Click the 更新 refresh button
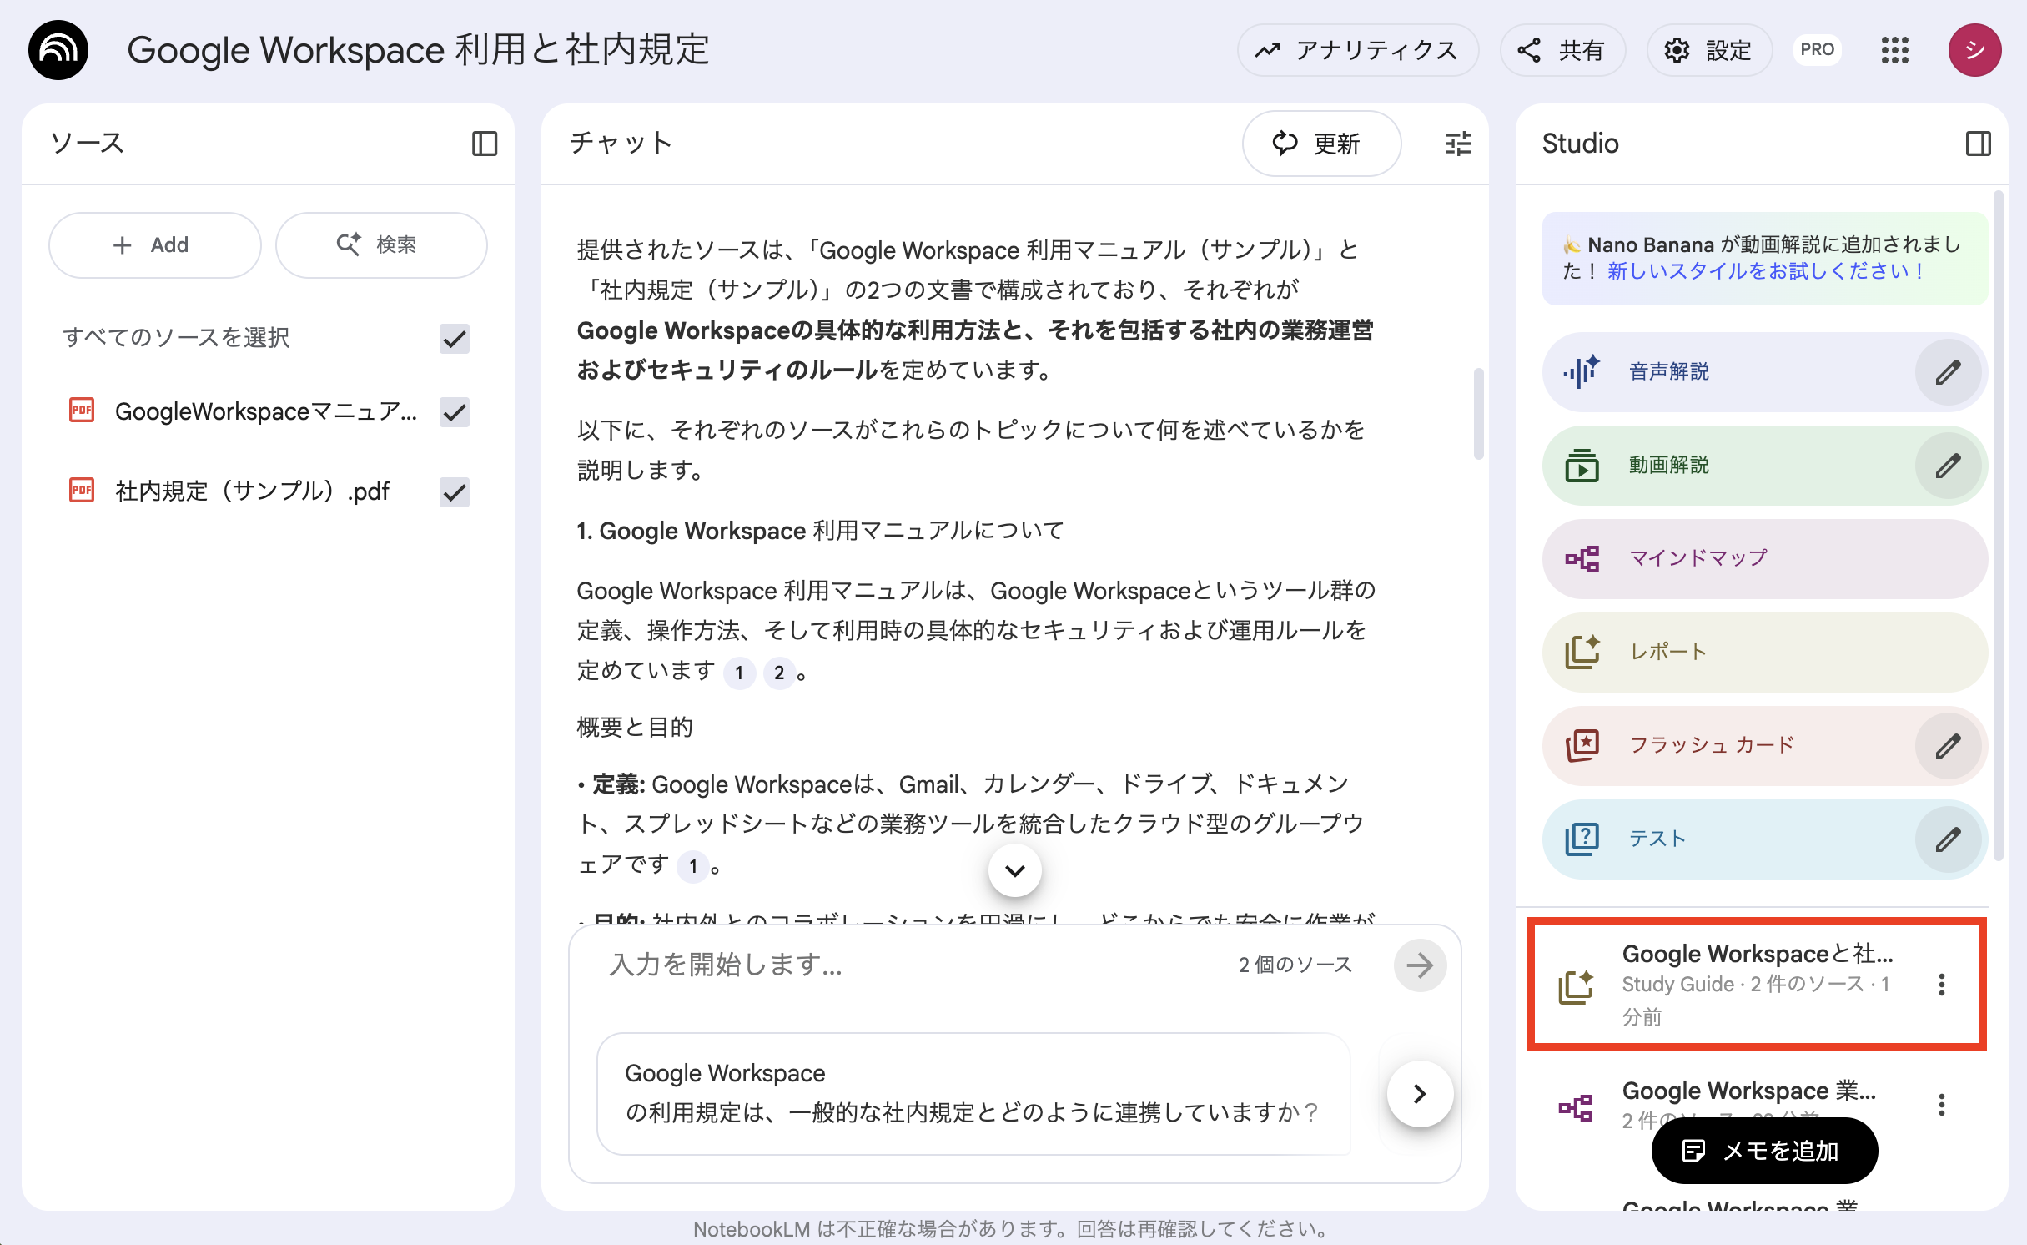The height and width of the screenshot is (1245, 2027). [x=1321, y=144]
